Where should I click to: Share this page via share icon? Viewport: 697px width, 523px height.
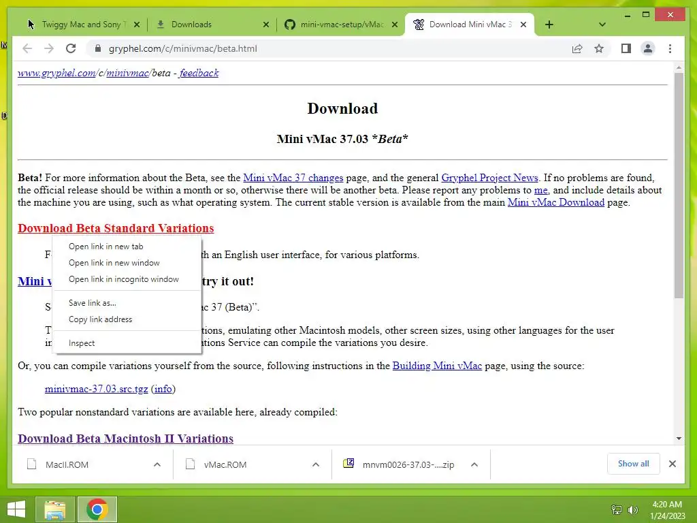pyautogui.click(x=577, y=48)
